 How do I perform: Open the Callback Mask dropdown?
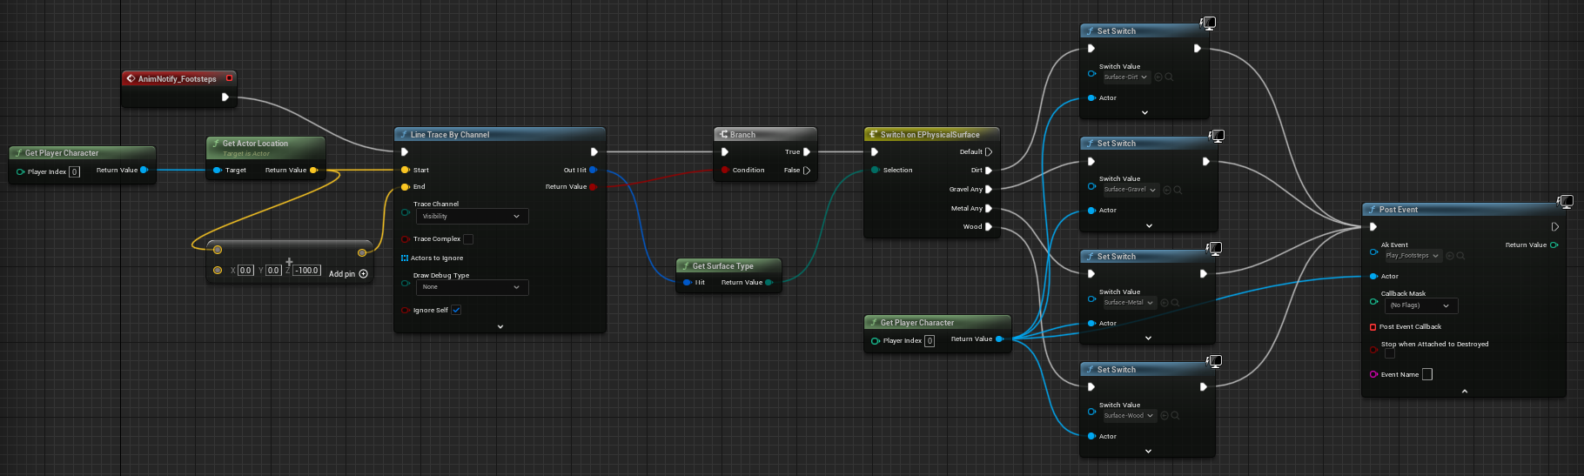1420,306
